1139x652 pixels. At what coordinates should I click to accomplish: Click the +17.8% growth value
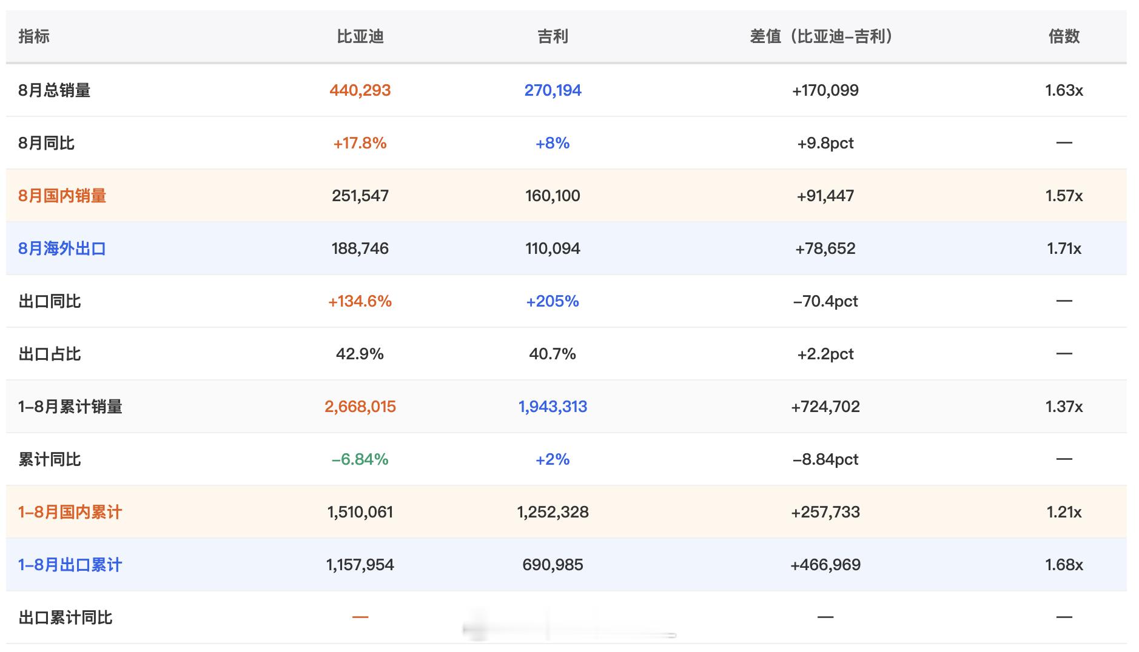(x=360, y=143)
